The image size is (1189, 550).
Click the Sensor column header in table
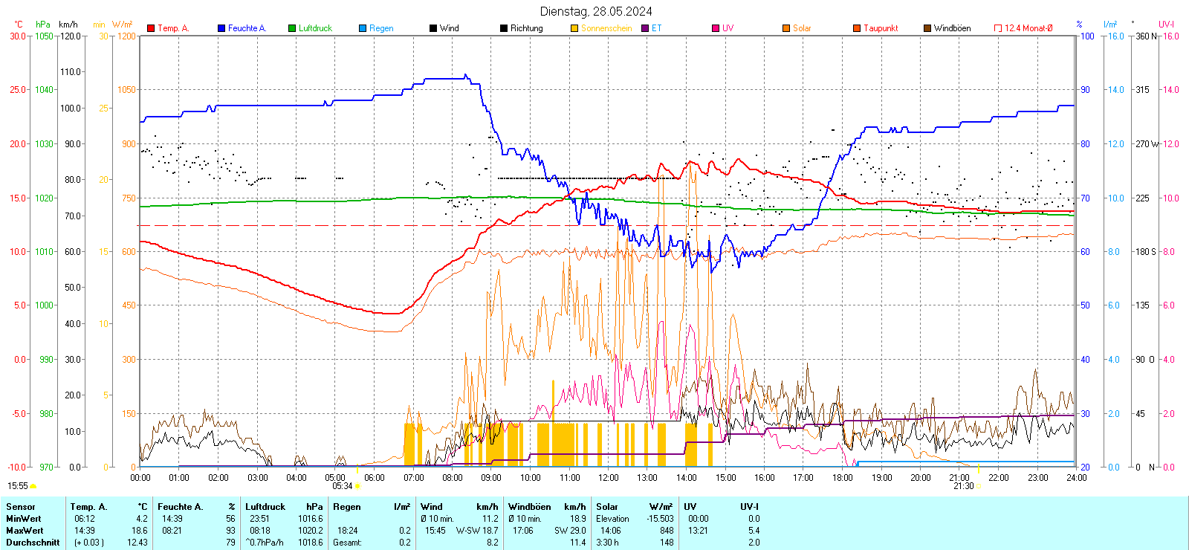click(x=21, y=507)
